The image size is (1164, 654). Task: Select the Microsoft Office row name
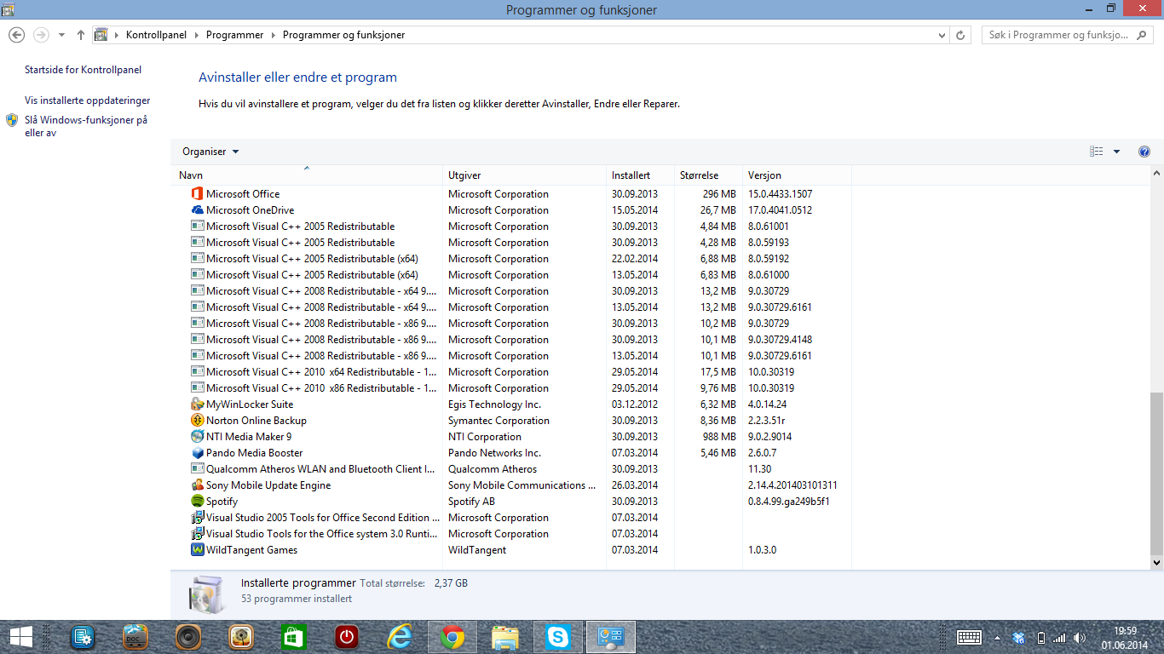243,194
